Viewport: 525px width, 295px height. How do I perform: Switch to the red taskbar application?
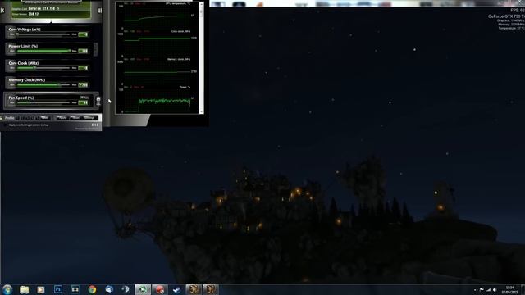[x=160, y=289]
